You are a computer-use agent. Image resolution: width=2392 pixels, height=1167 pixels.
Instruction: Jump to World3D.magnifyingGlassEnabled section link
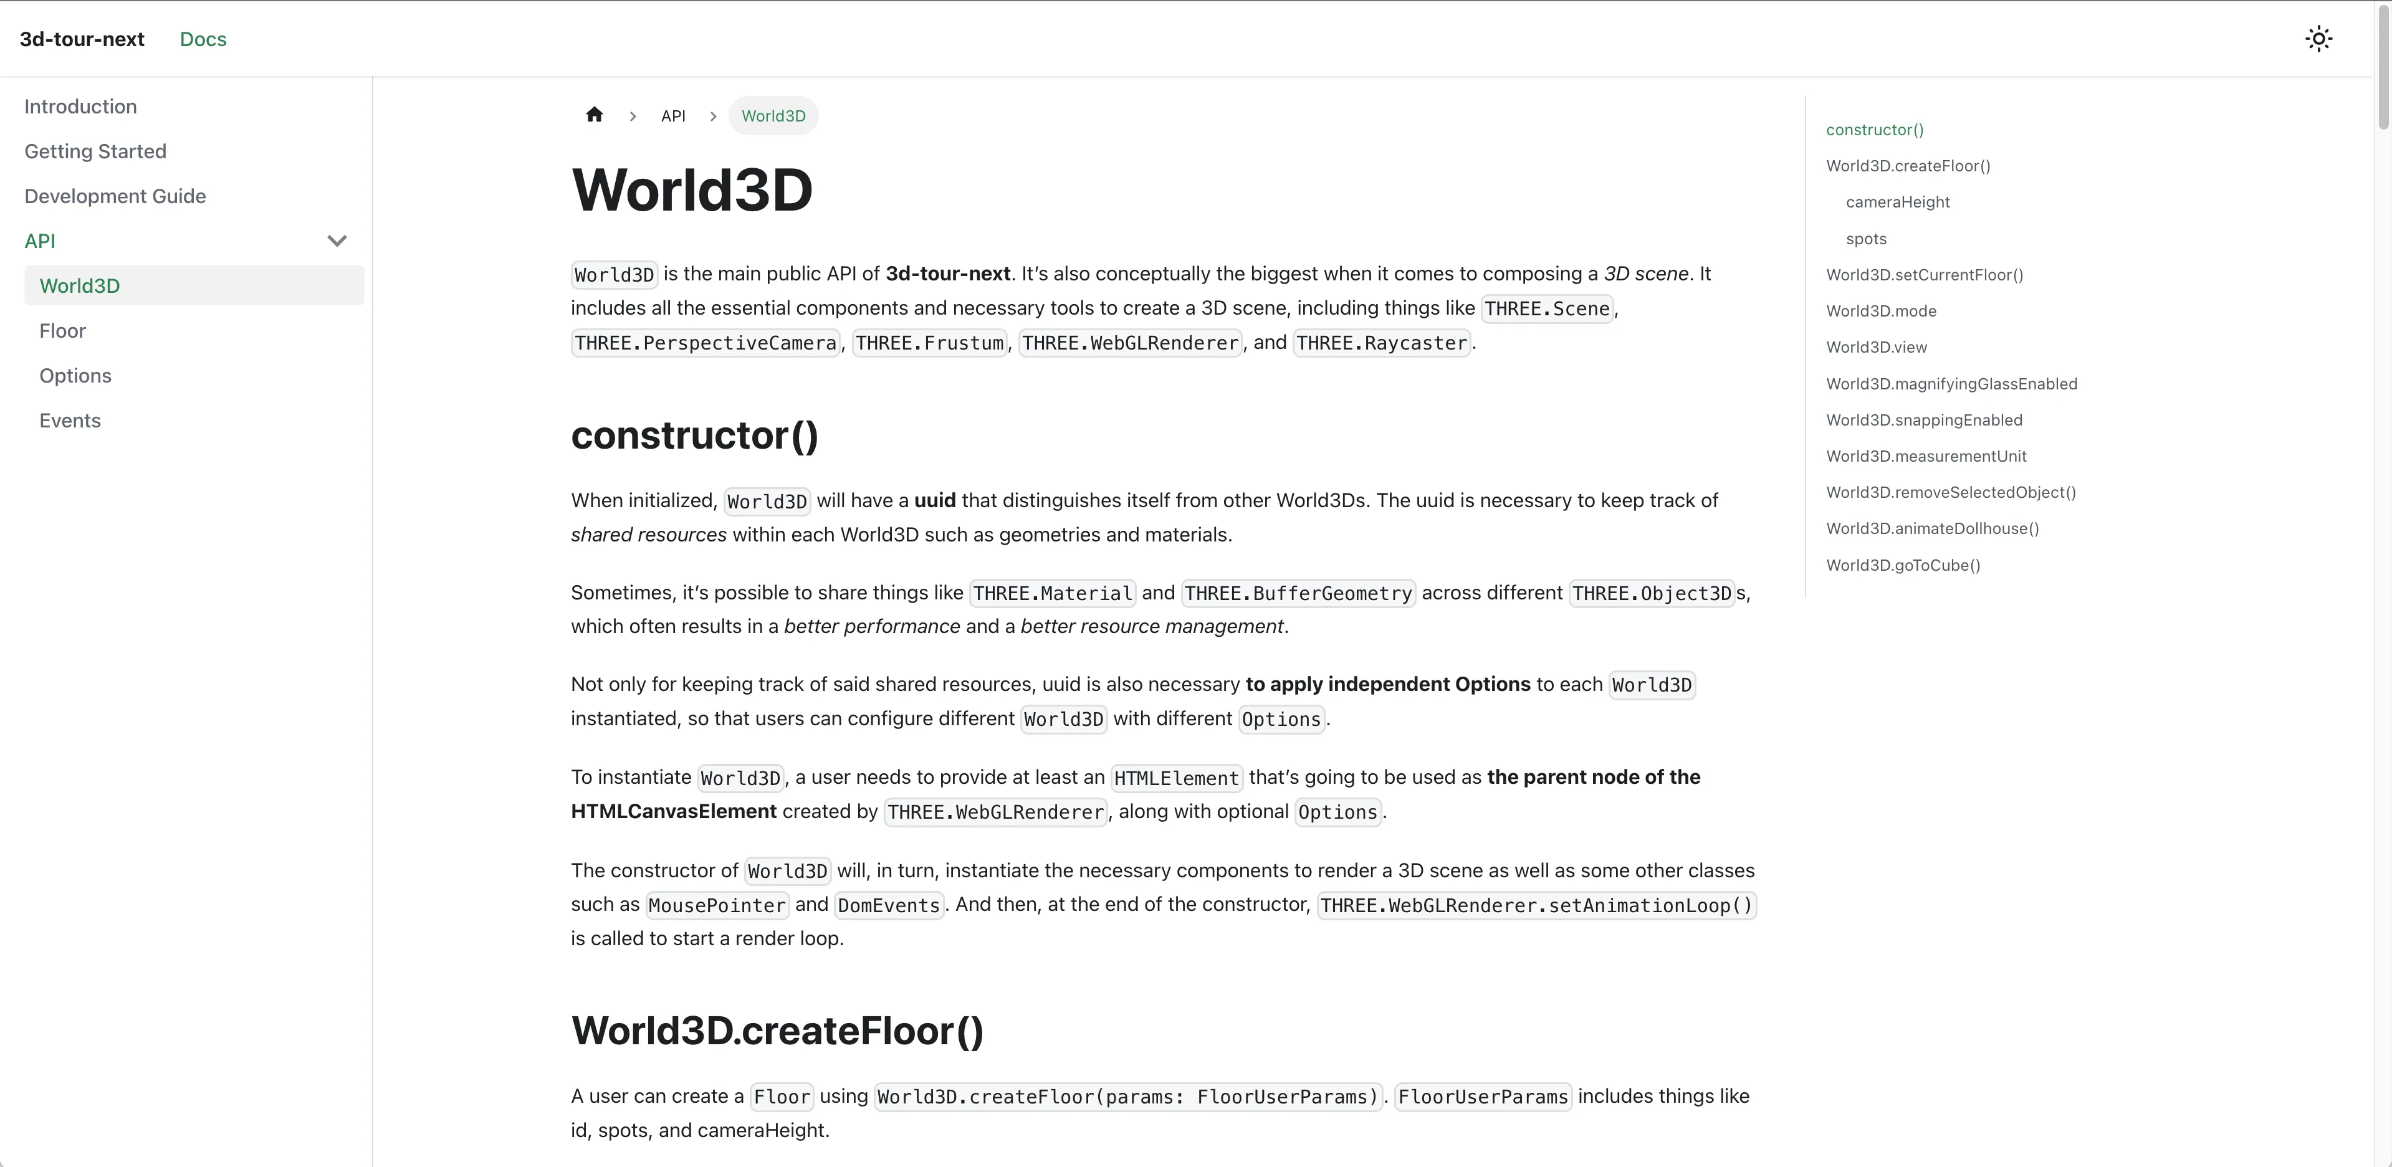tap(1951, 383)
